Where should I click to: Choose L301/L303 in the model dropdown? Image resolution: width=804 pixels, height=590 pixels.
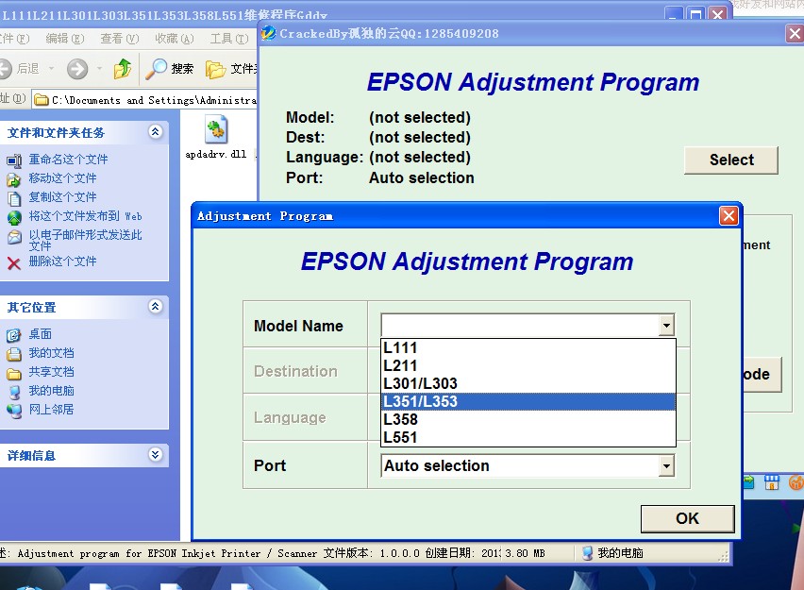tap(528, 384)
